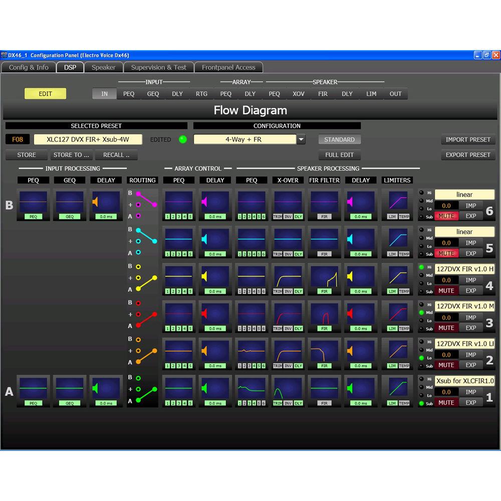Click the IMPORT PRESET button
Viewport: 501px width, 501px height.
click(x=467, y=139)
